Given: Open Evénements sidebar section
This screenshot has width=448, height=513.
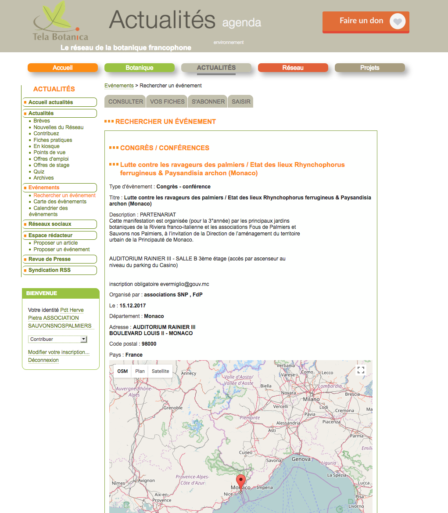Looking at the screenshot, I should (60, 188).
